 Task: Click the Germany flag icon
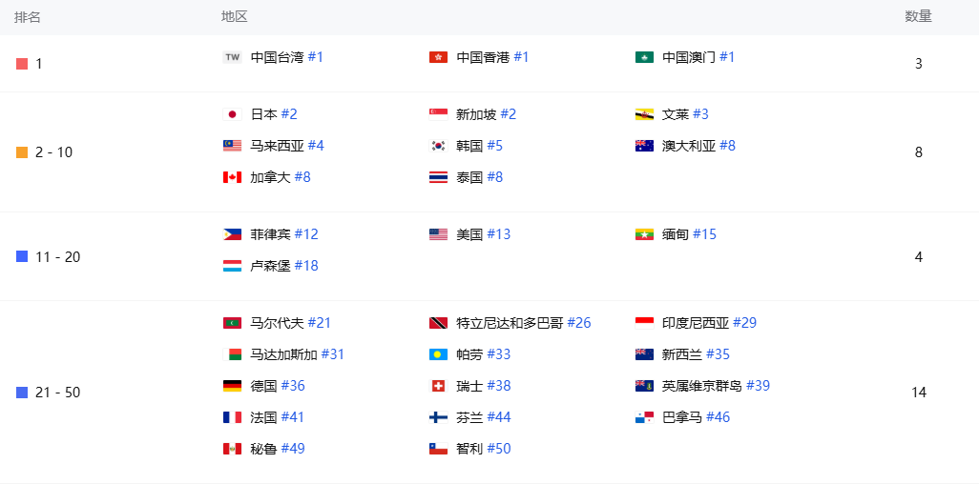click(232, 386)
